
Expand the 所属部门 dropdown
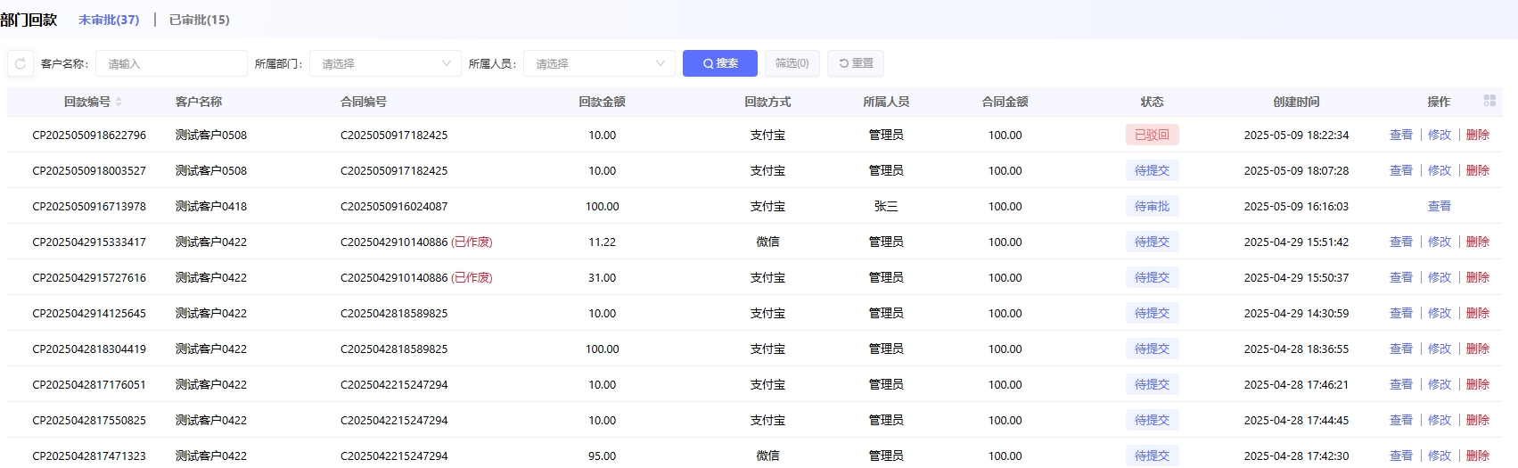pyautogui.click(x=385, y=63)
